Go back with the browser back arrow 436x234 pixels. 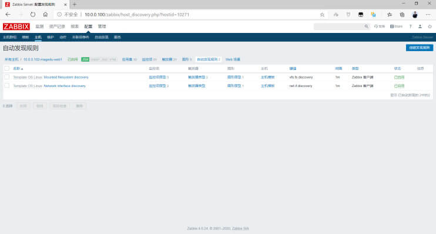coord(8,15)
